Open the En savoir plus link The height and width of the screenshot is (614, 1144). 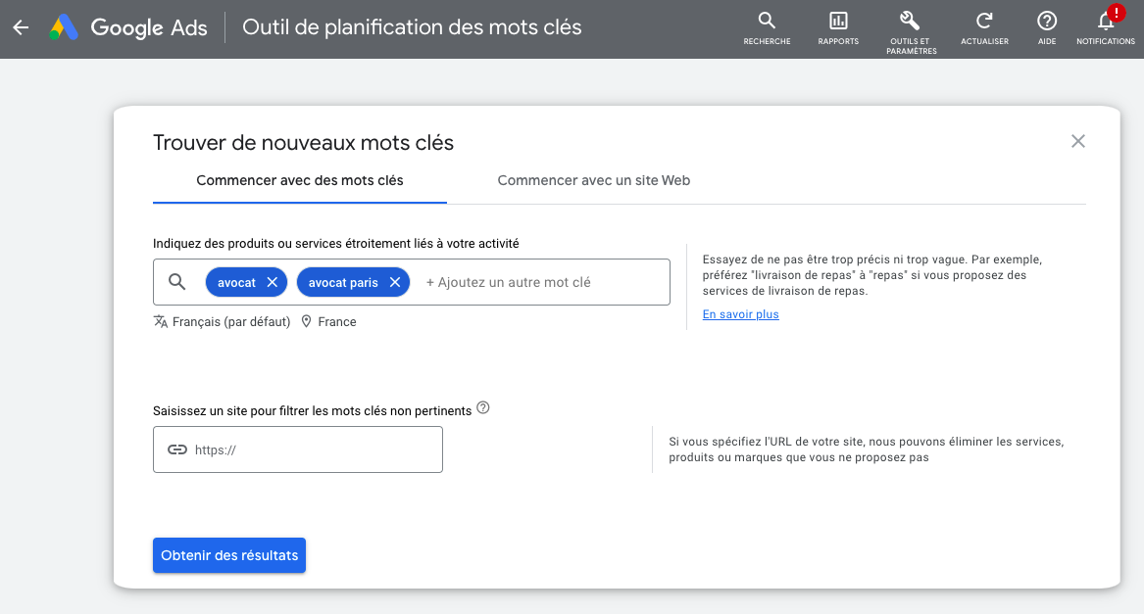pyautogui.click(x=740, y=314)
